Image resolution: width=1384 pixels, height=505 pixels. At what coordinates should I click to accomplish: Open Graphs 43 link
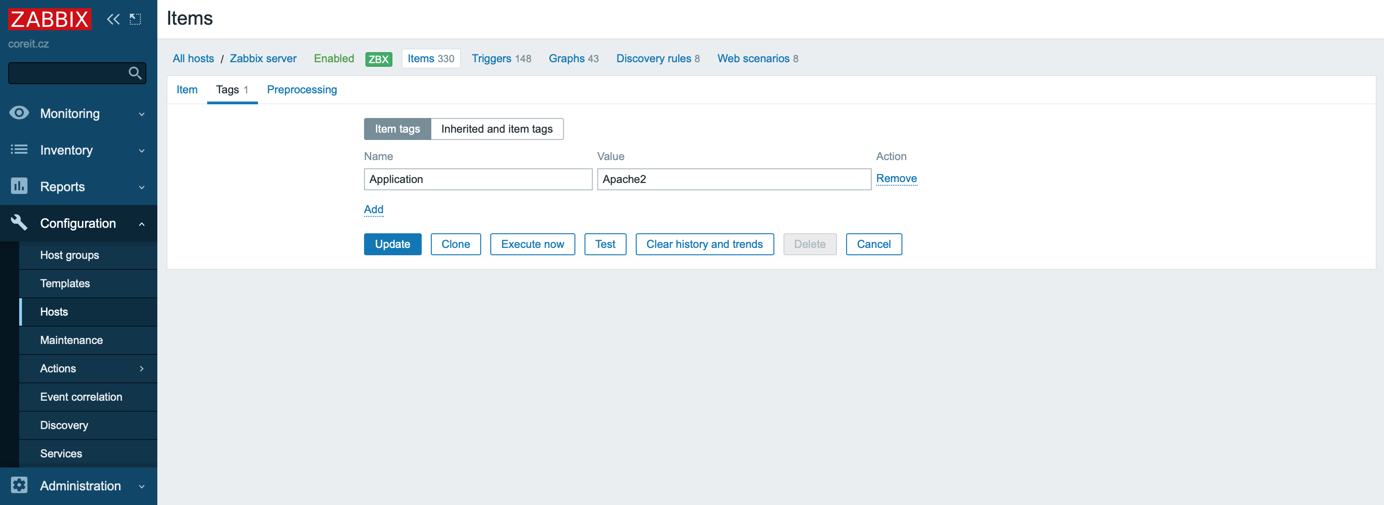pyautogui.click(x=573, y=59)
